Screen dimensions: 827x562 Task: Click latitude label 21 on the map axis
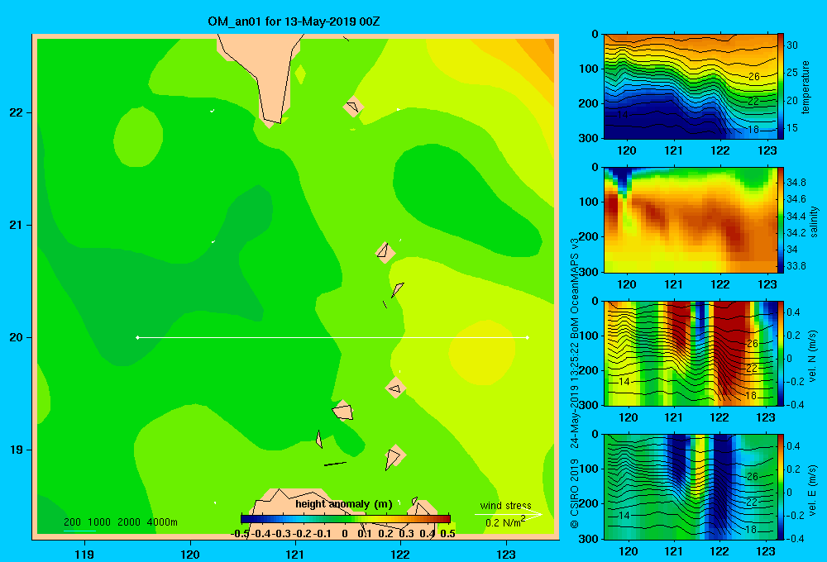pyautogui.click(x=17, y=225)
